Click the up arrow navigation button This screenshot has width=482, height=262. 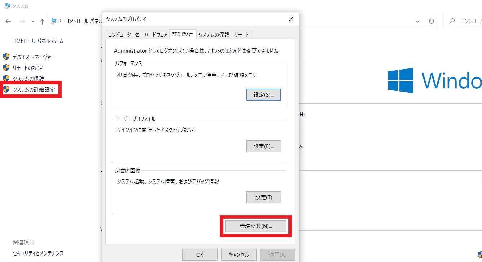coord(42,21)
